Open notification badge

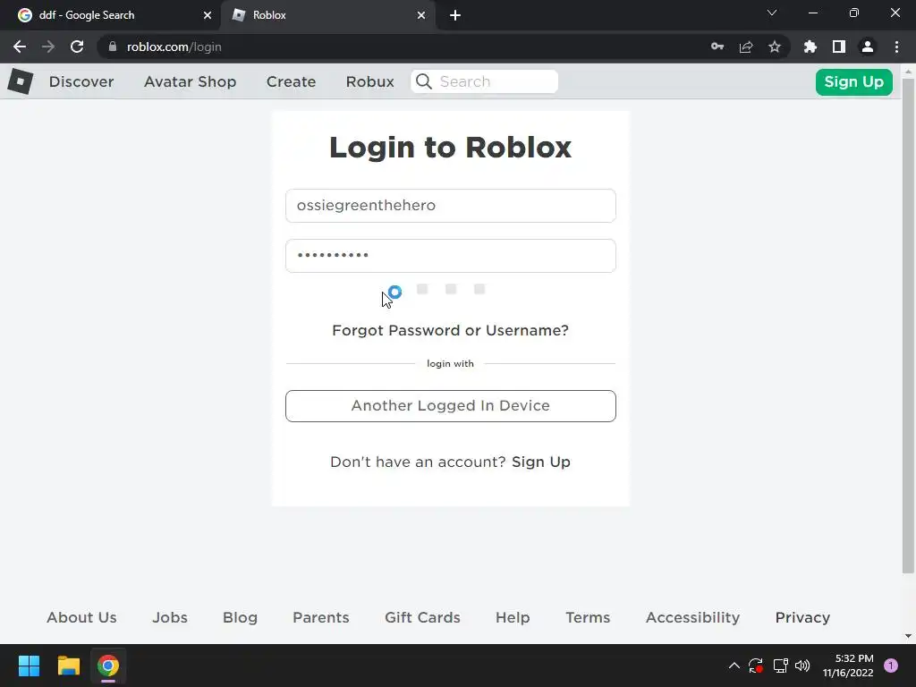pyautogui.click(x=891, y=666)
